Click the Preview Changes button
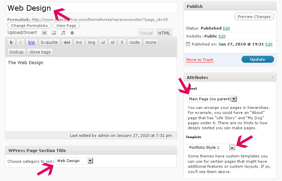Viewport: 282px width, 181px height. point(254,17)
